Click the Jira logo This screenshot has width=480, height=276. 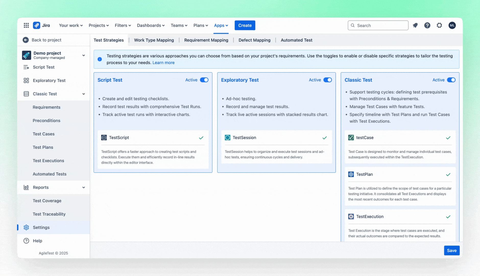point(37,25)
